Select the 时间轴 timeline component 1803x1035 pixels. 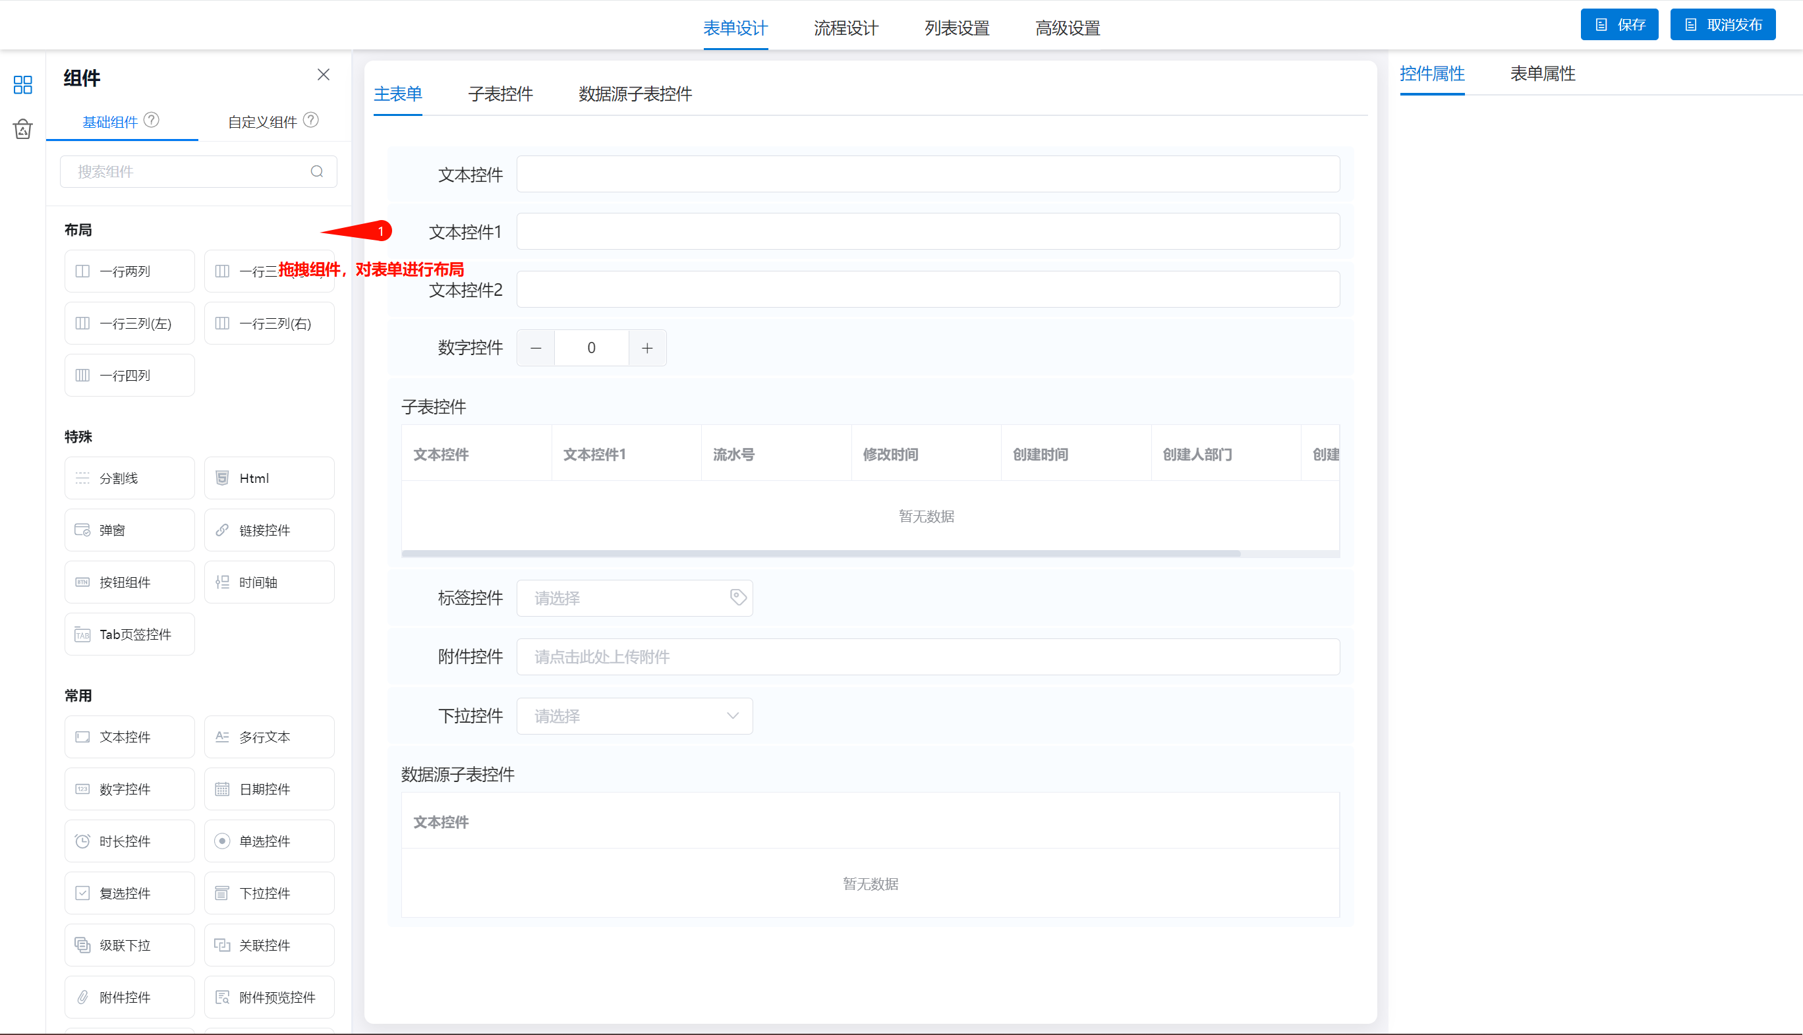point(269,582)
